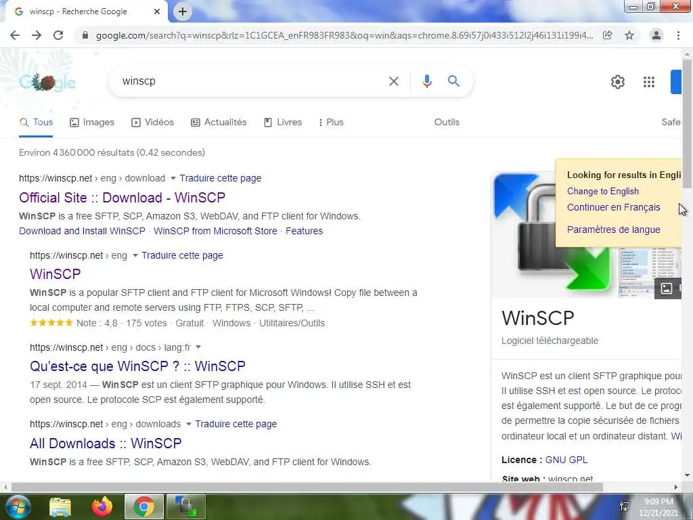Go back to the previous page

15,35
